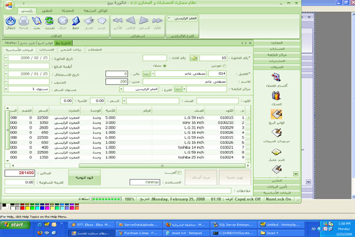Click the Save (حفظ) floppy disk icon

tap(76, 21)
